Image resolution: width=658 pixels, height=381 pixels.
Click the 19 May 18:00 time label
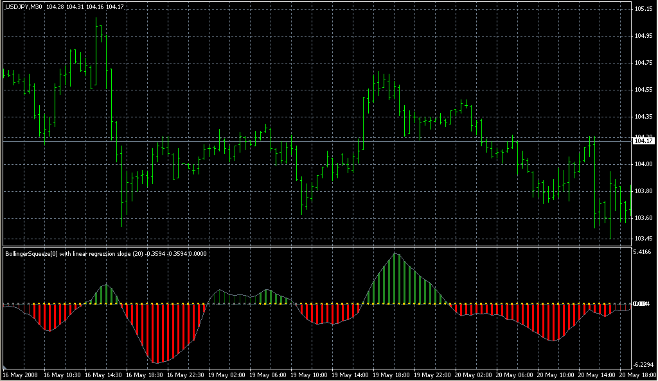(x=392, y=375)
